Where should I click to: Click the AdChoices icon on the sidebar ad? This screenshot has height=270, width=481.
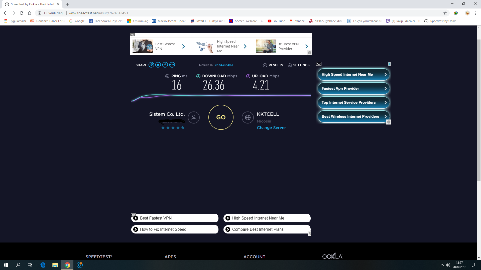coord(390,64)
